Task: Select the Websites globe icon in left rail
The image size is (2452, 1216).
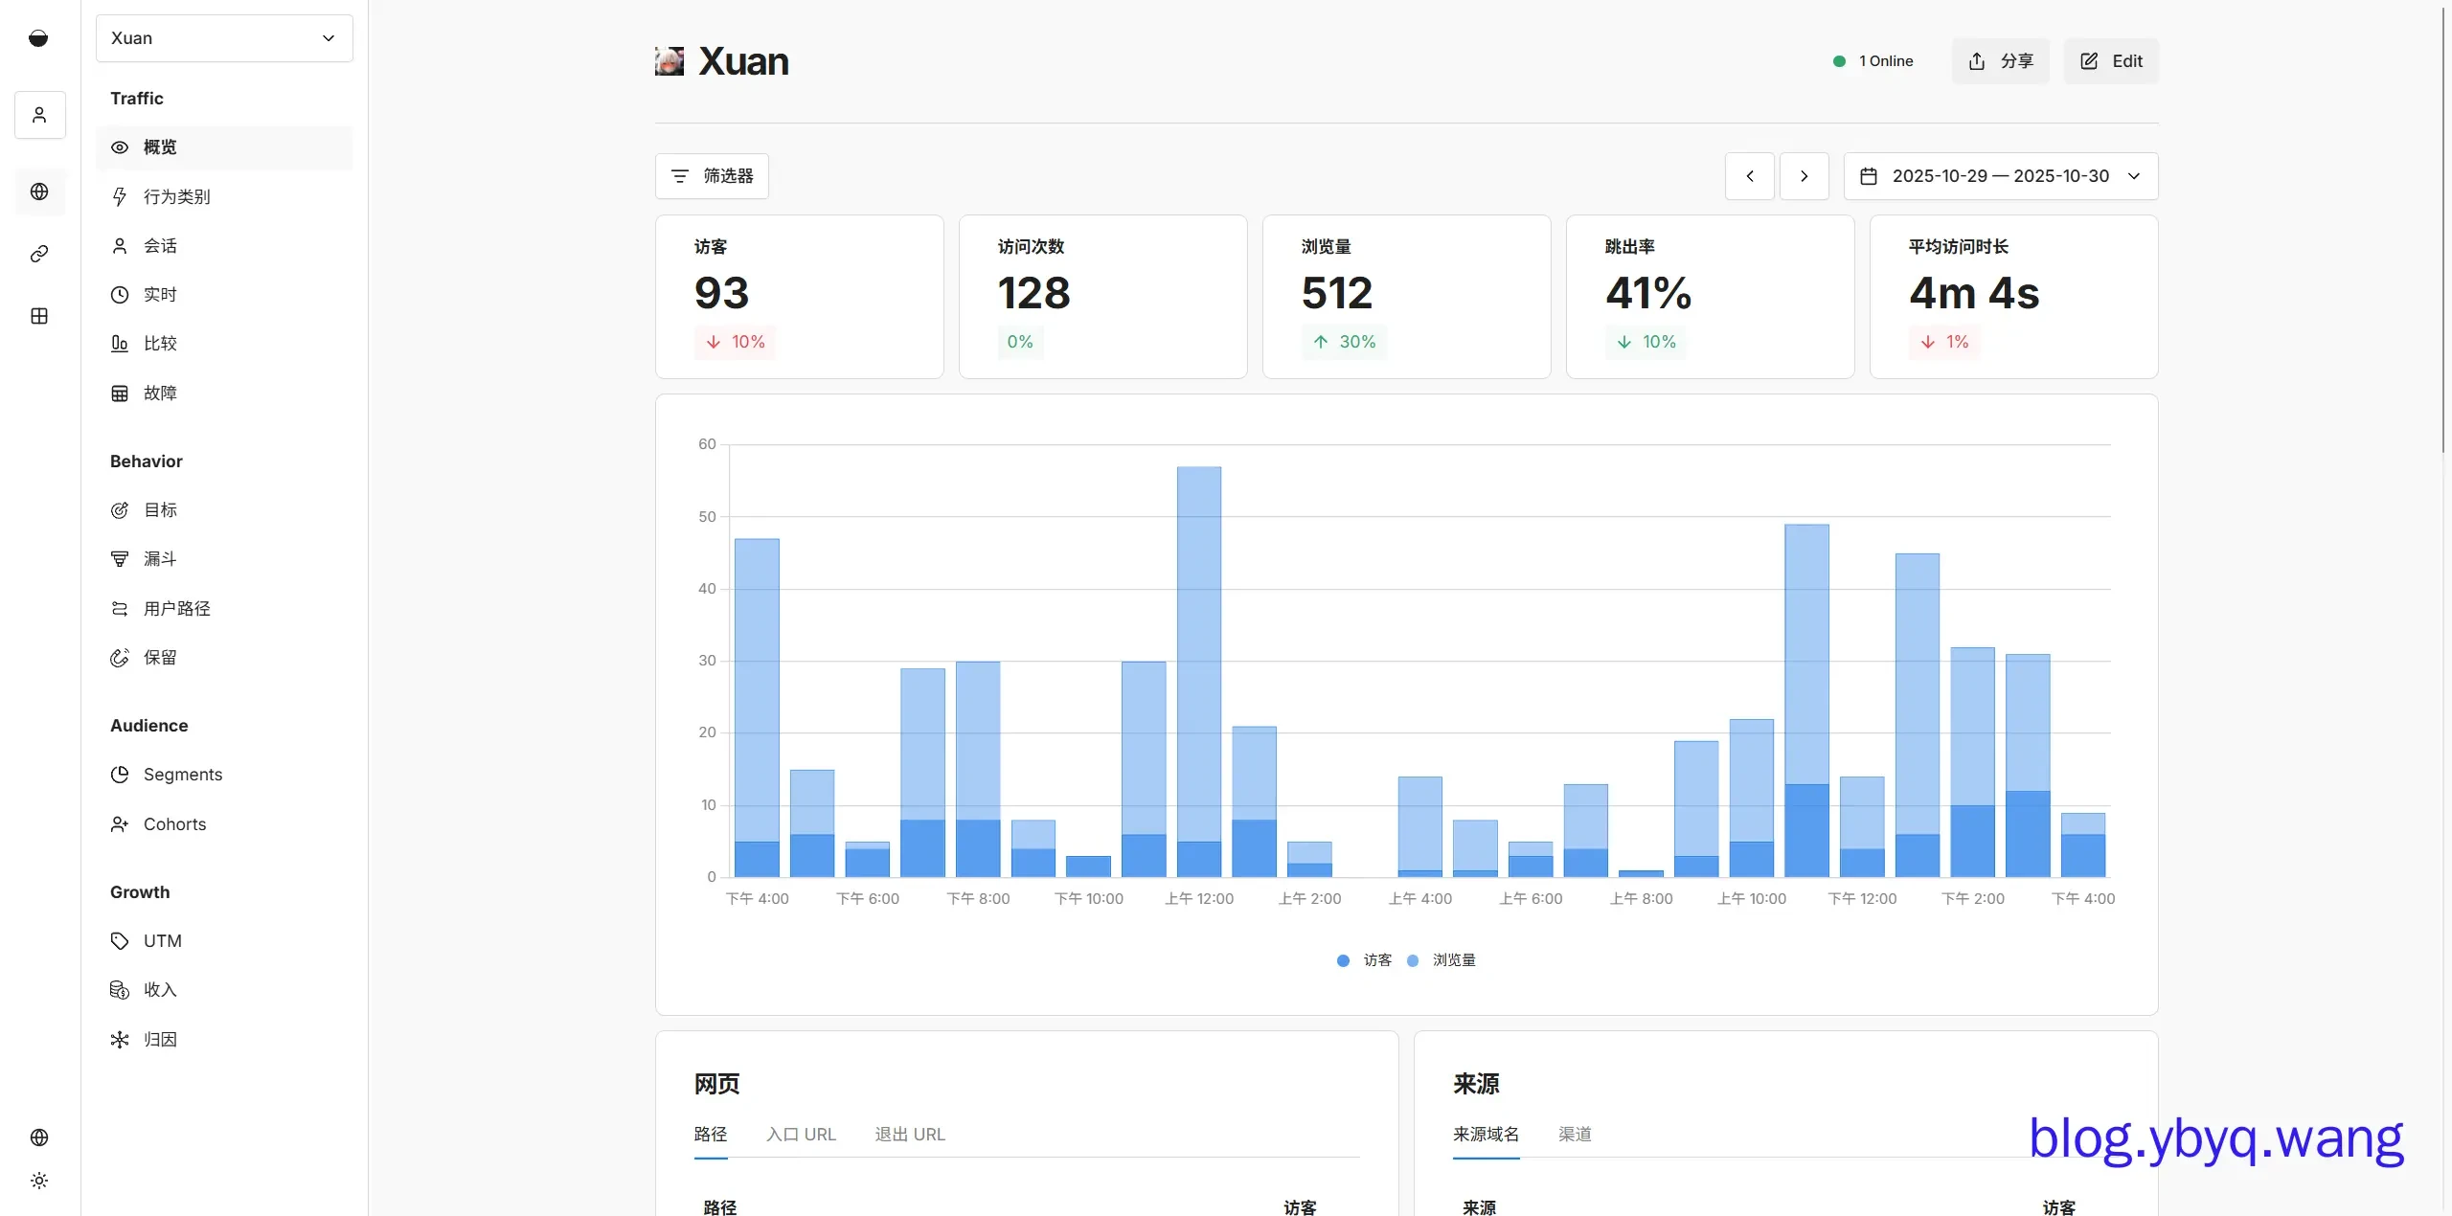Action: pyautogui.click(x=39, y=191)
